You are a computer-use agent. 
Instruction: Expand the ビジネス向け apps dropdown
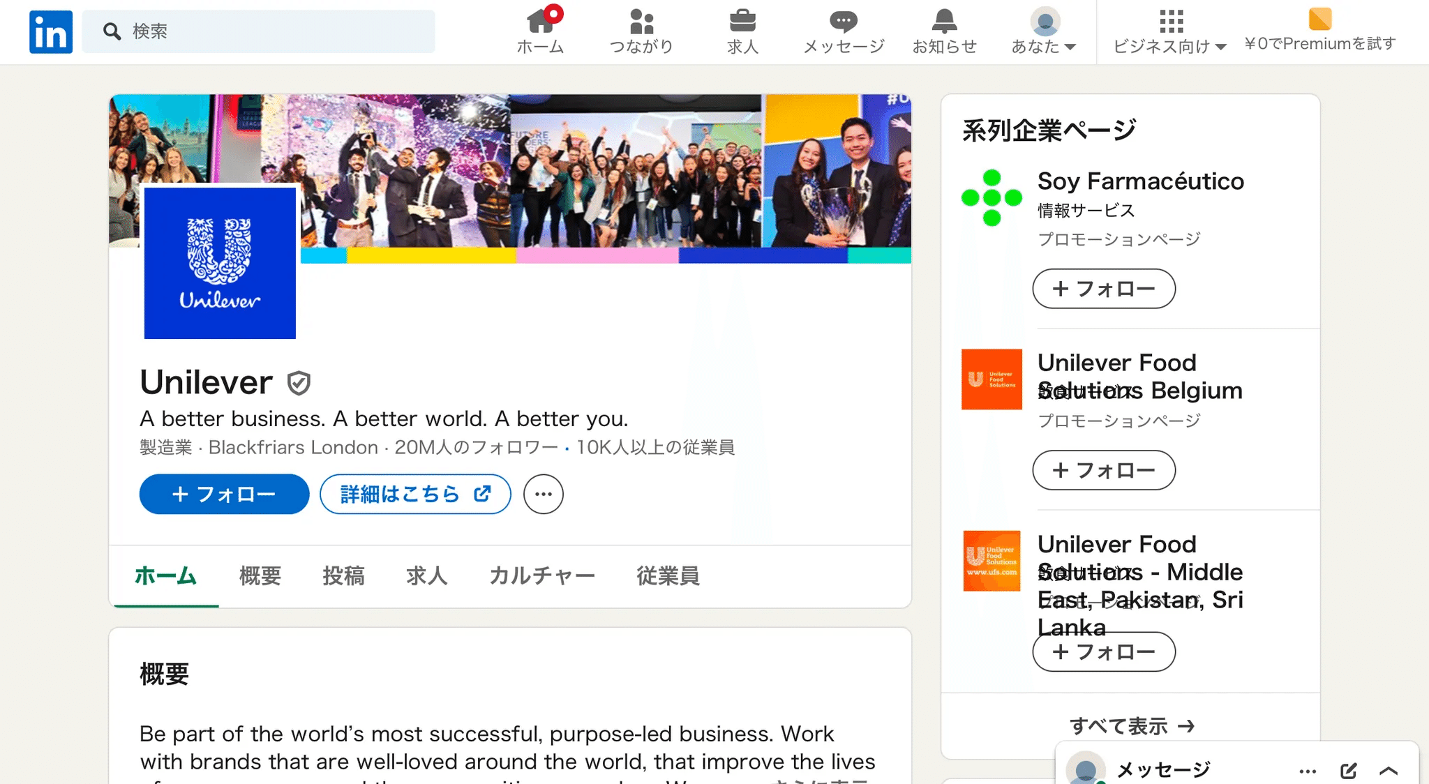pos(1170,31)
